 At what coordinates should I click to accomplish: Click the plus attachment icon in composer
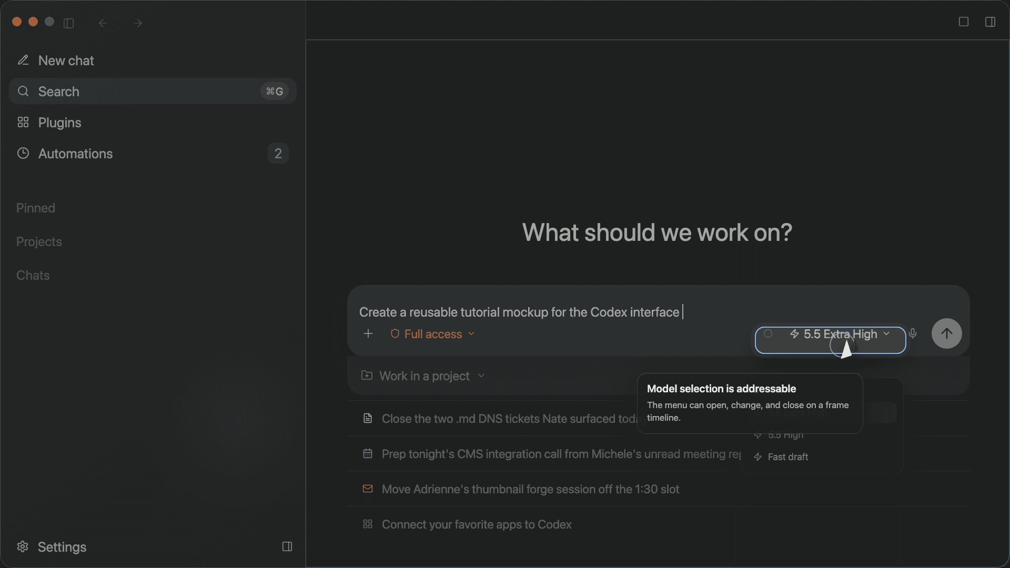click(368, 333)
